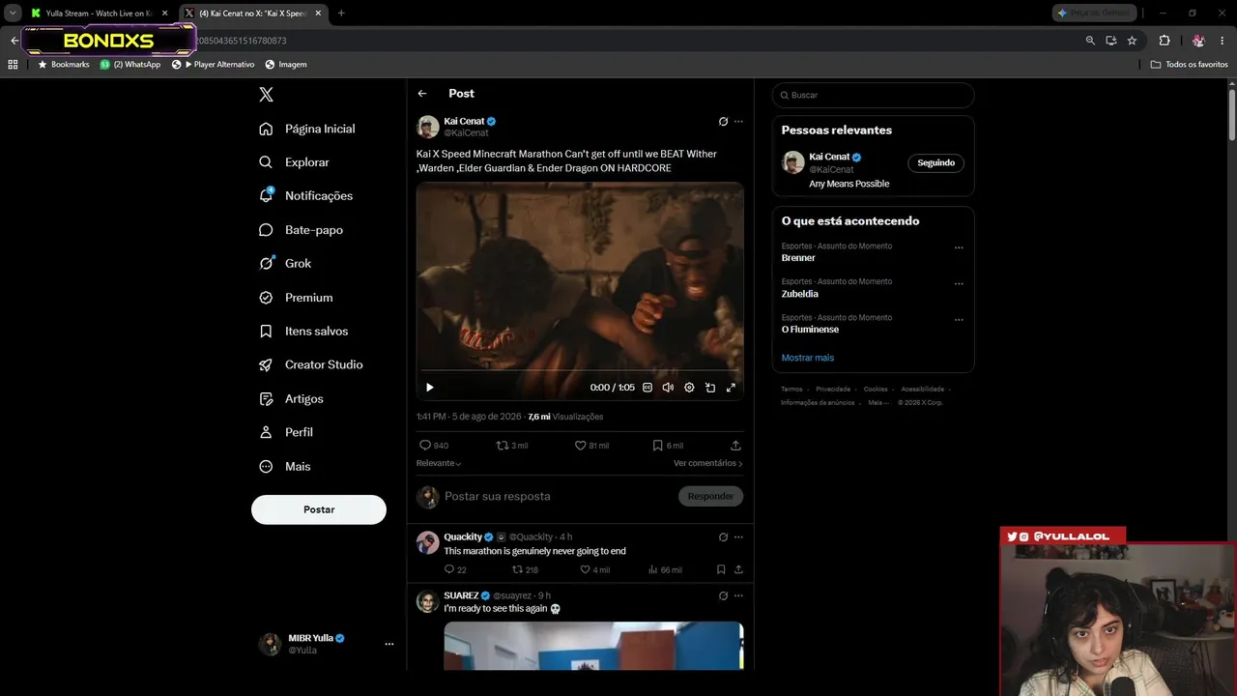Bookmark the main post with 6 mil saves
Image resolution: width=1237 pixels, height=696 pixels.
668,446
